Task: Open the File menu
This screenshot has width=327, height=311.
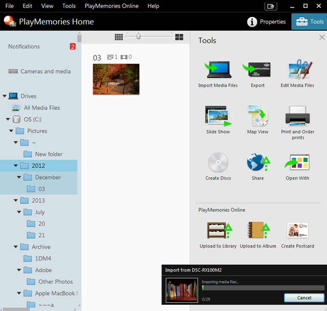Action: (x=9, y=6)
